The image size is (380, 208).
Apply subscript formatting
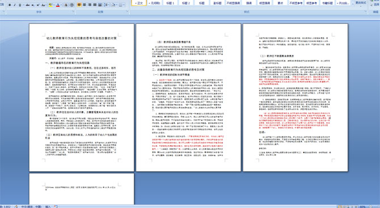[x=33, y=5]
